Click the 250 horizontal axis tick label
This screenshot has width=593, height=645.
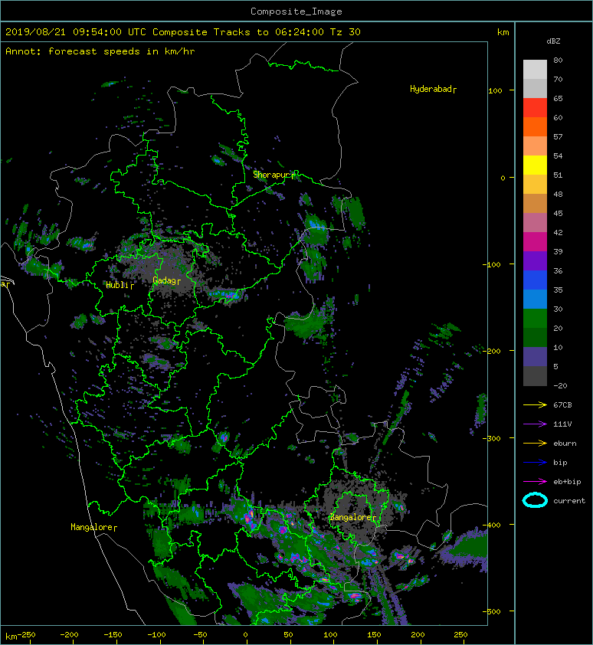pyautogui.click(x=460, y=635)
